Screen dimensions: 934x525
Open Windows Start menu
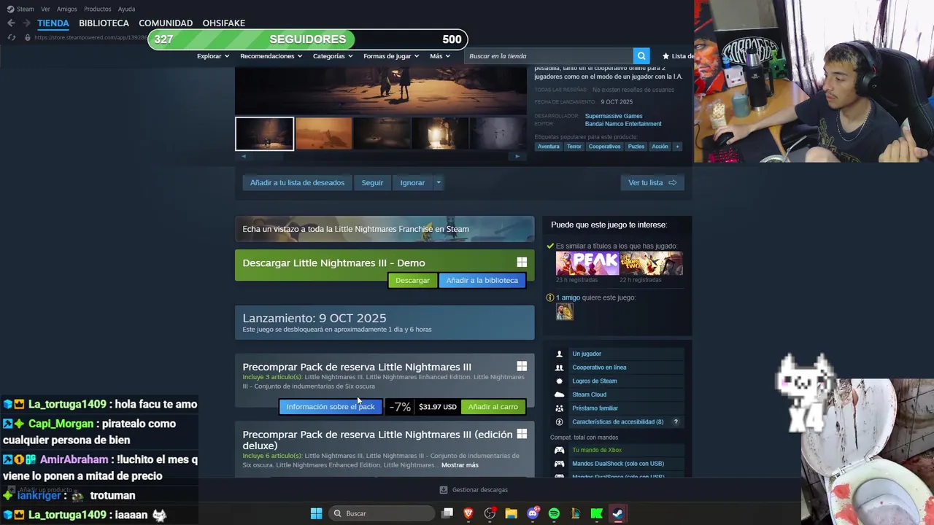coord(316,513)
